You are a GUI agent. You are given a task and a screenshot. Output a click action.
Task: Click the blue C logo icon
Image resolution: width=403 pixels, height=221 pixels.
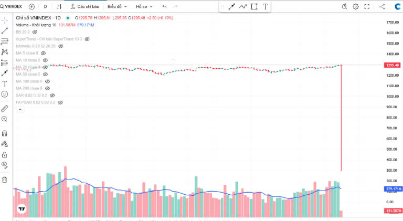click(x=398, y=7)
